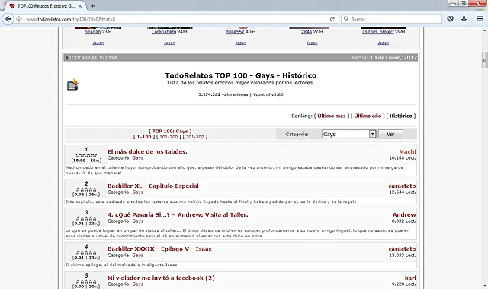The width and height of the screenshot is (488, 289).
Task: Click Gays category under story 3
Action: pyautogui.click(x=137, y=221)
